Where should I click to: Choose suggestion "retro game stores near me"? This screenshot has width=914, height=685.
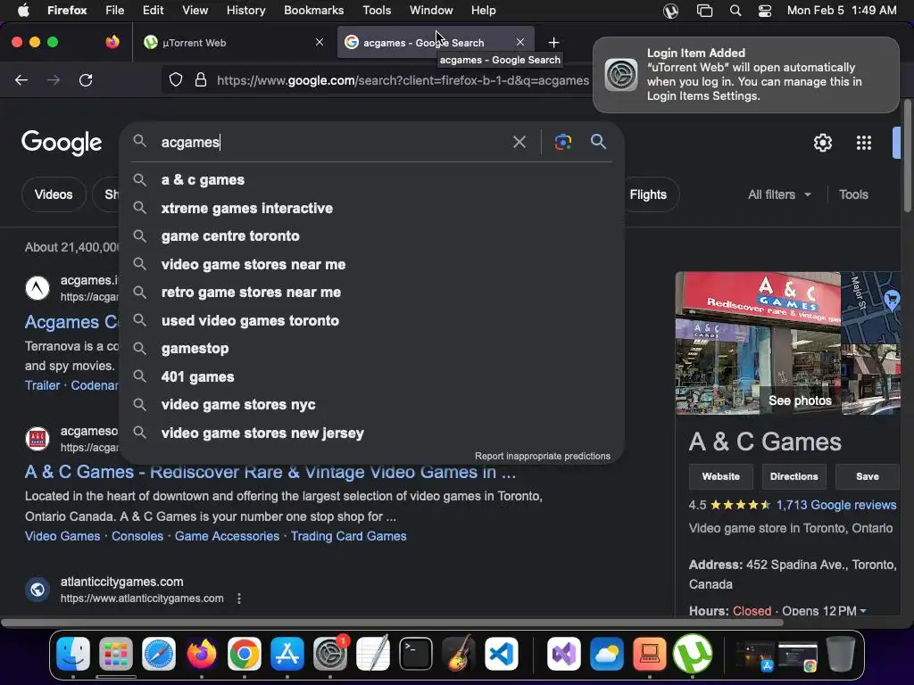(372, 293)
